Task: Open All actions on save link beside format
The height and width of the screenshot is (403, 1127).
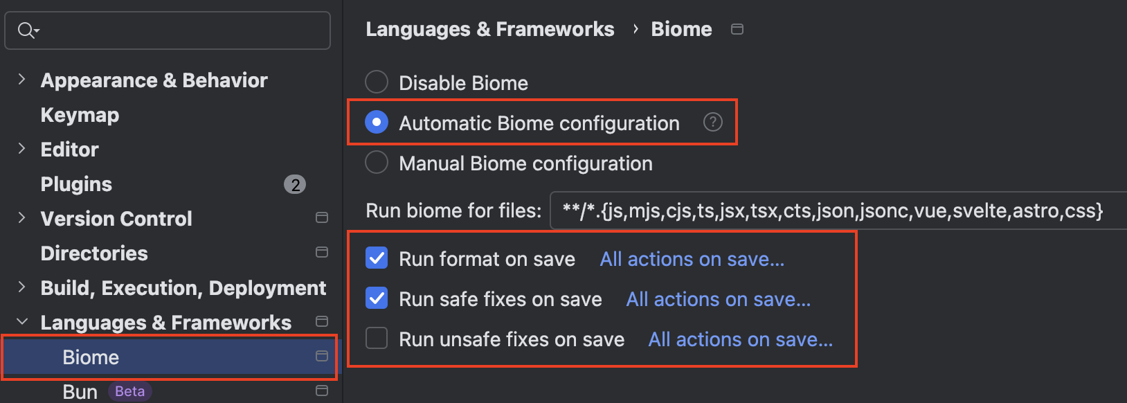Action: [x=692, y=259]
